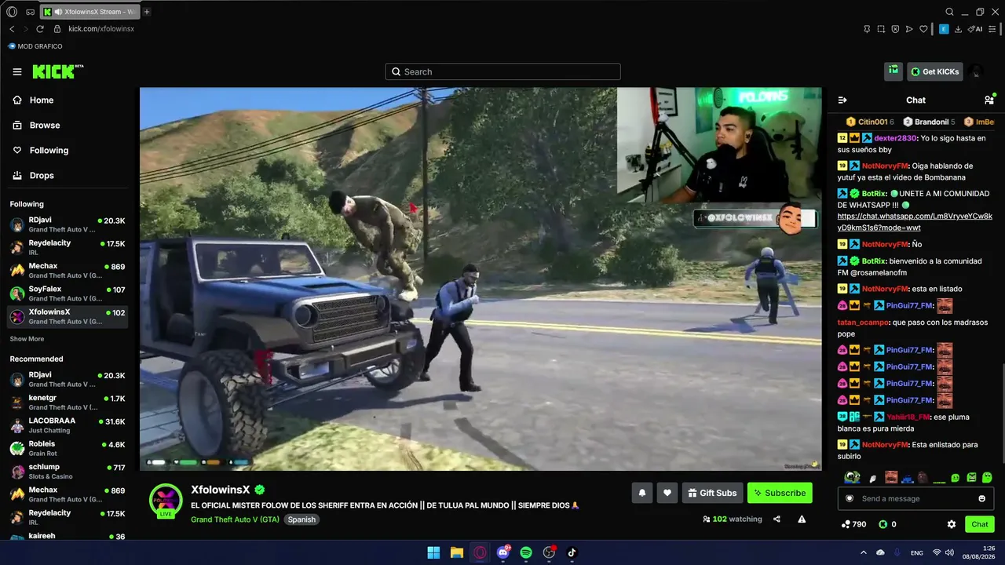
Task: Search tabs with the magnifier icon
Action: tap(949, 12)
